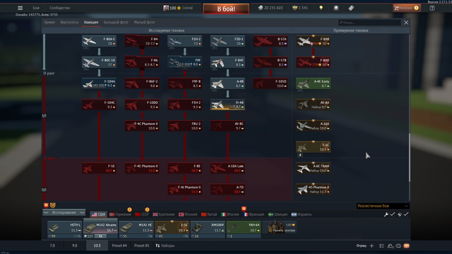
Task: Select the YAH-64 crew slot
Action: coord(243,228)
